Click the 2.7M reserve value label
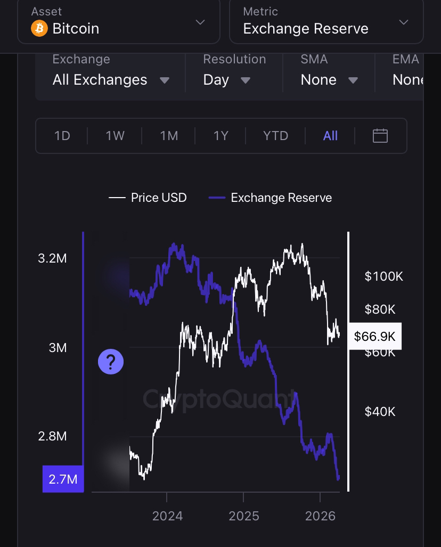Viewport: 441px width, 547px height. point(63,479)
